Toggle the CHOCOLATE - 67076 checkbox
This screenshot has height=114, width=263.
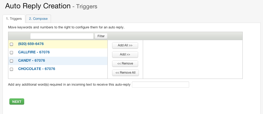pyautogui.click(x=11, y=69)
